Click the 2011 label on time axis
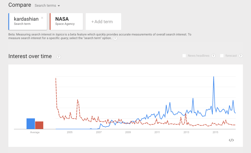 click(x=157, y=132)
